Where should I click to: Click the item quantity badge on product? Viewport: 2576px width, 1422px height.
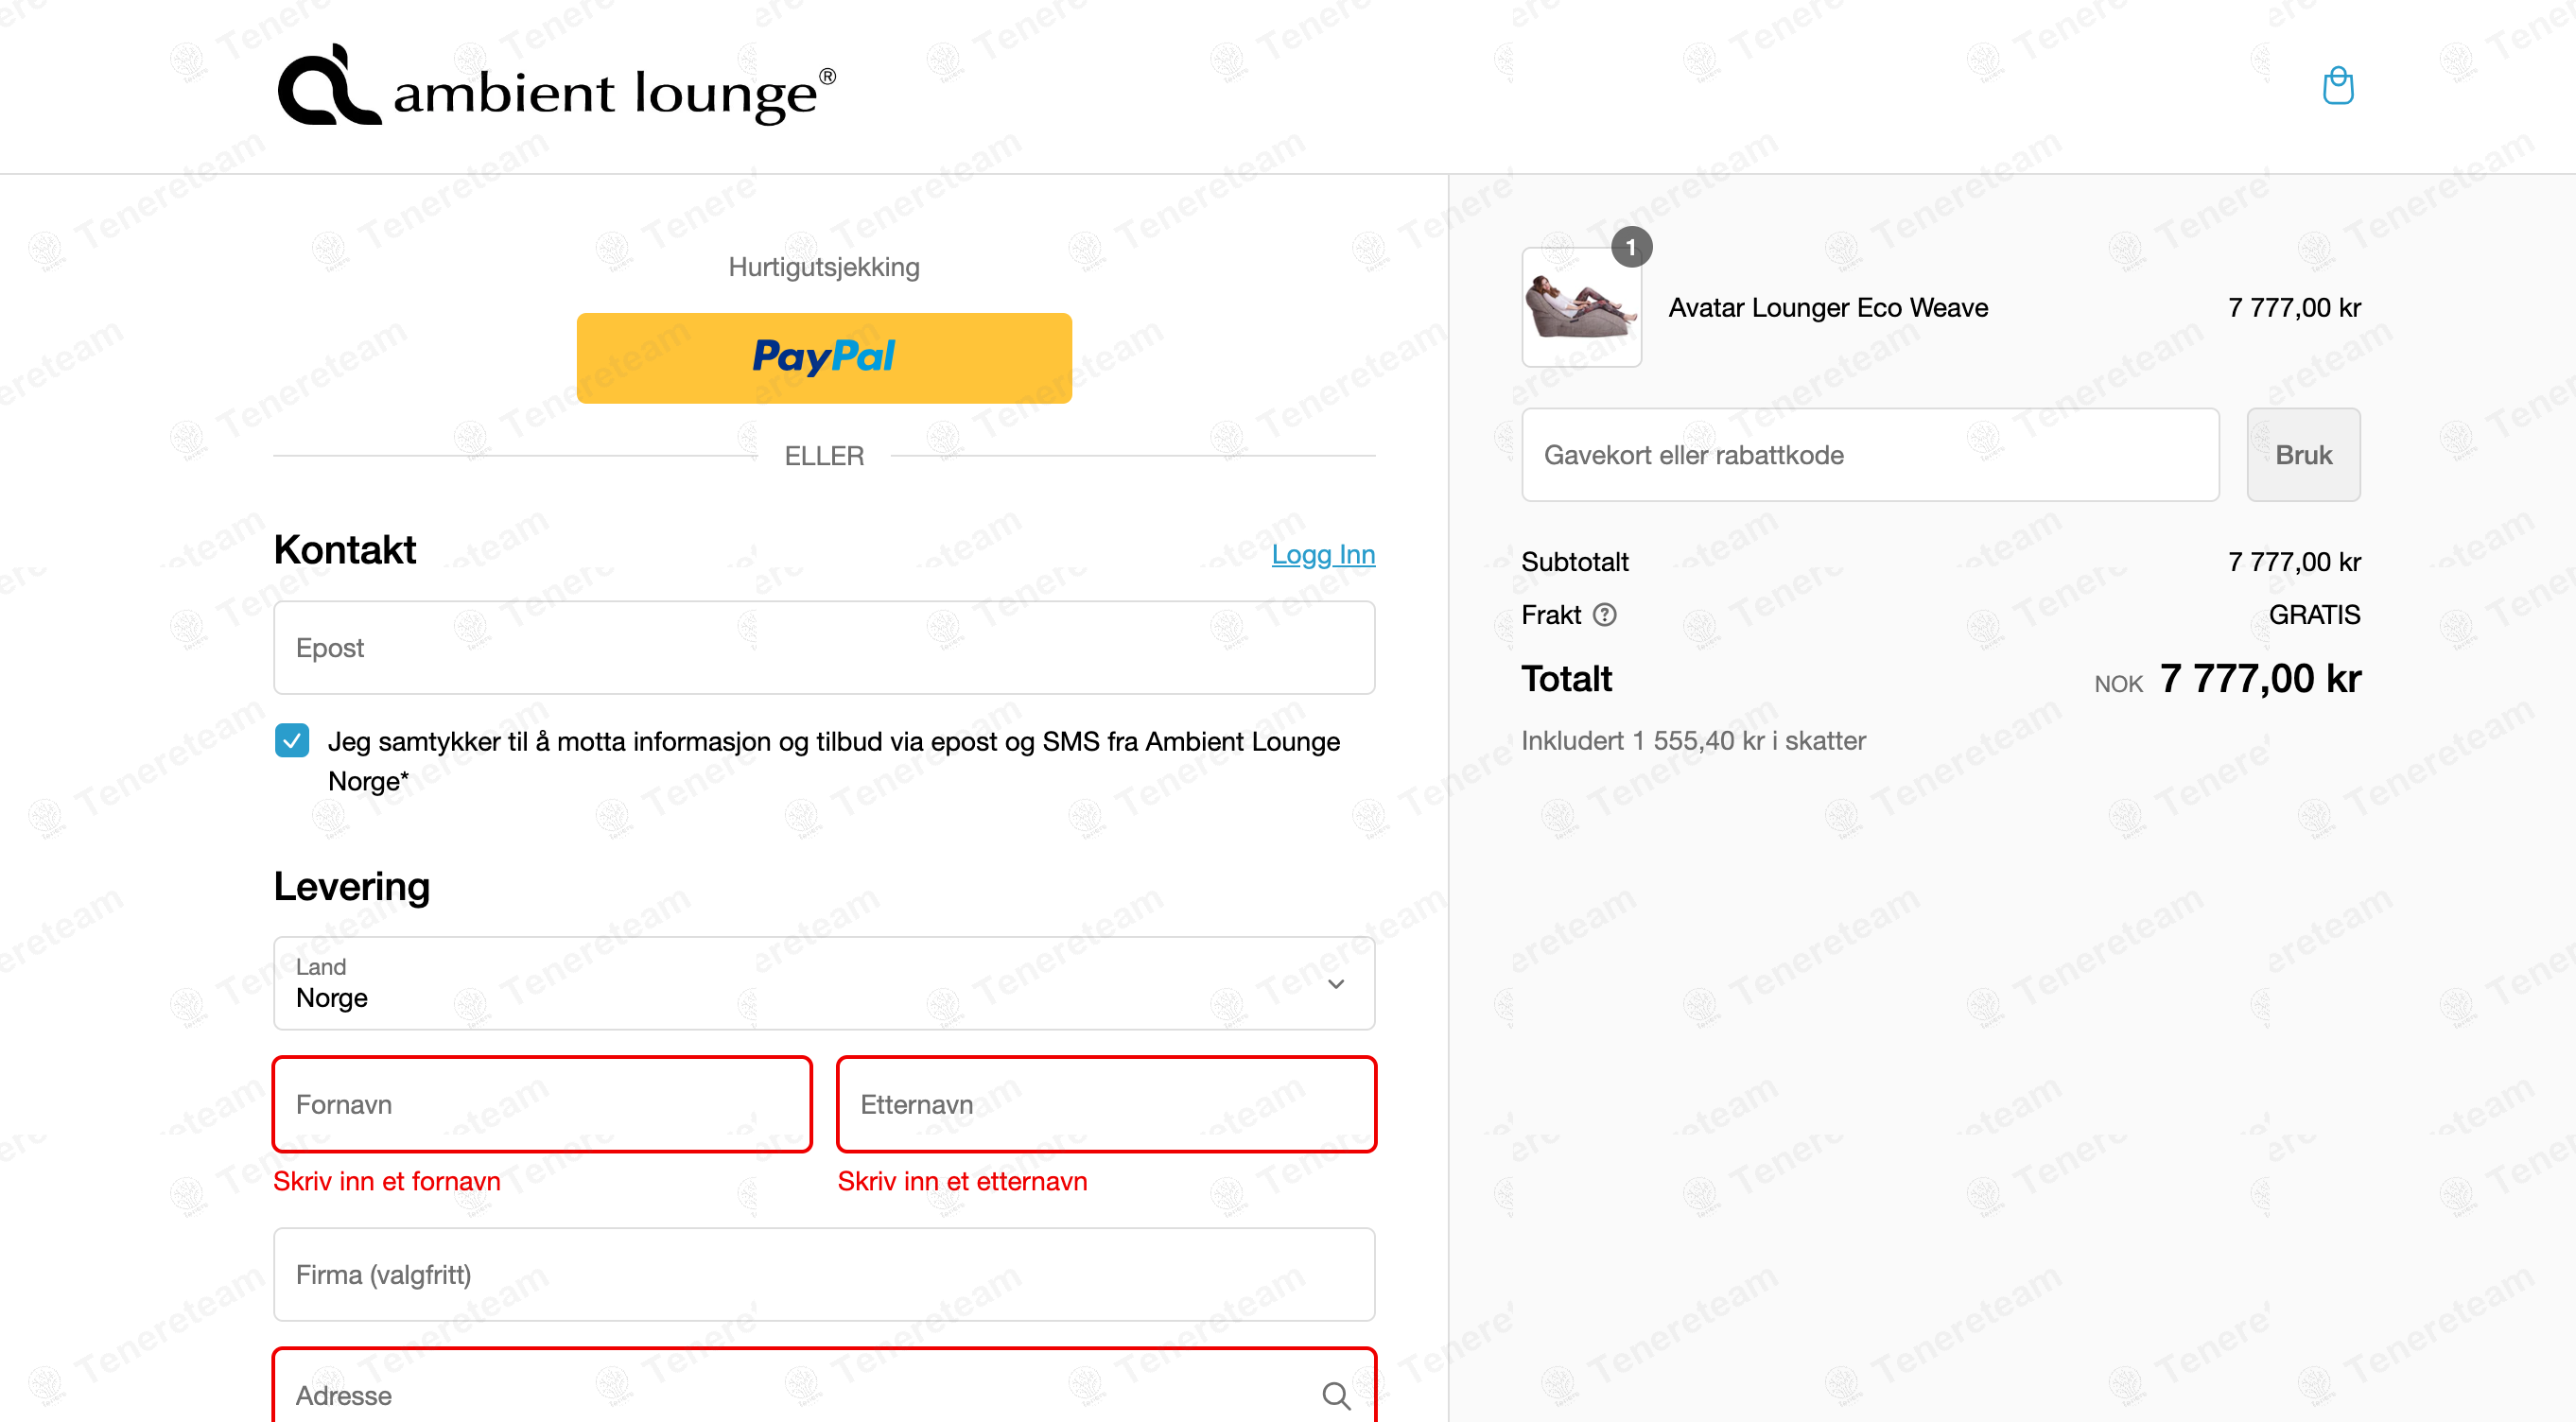click(x=1631, y=247)
